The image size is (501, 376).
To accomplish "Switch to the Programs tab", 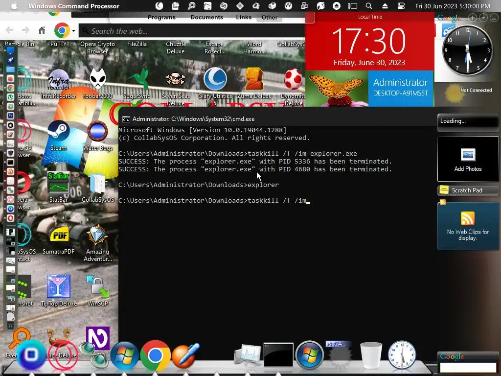I will coord(161,17).
